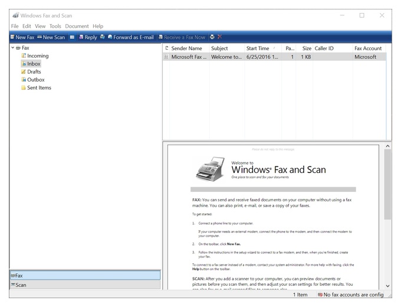This screenshot has height=307, width=401.
Task: Minimize the Fax and Scan window
Action: pyautogui.click(x=342, y=15)
